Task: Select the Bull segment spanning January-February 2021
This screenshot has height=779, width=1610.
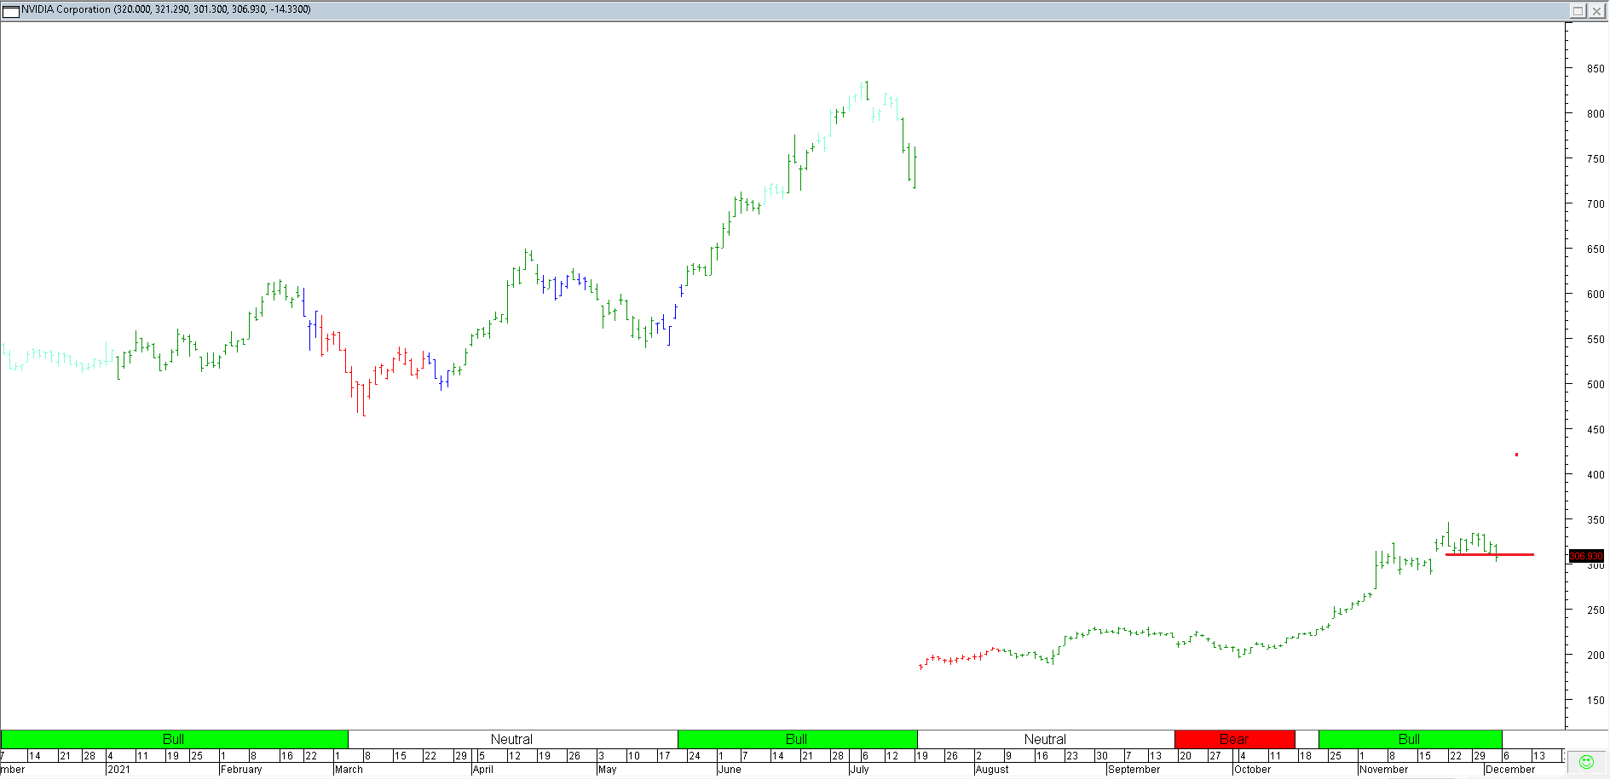Action: (x=174, y=739)
